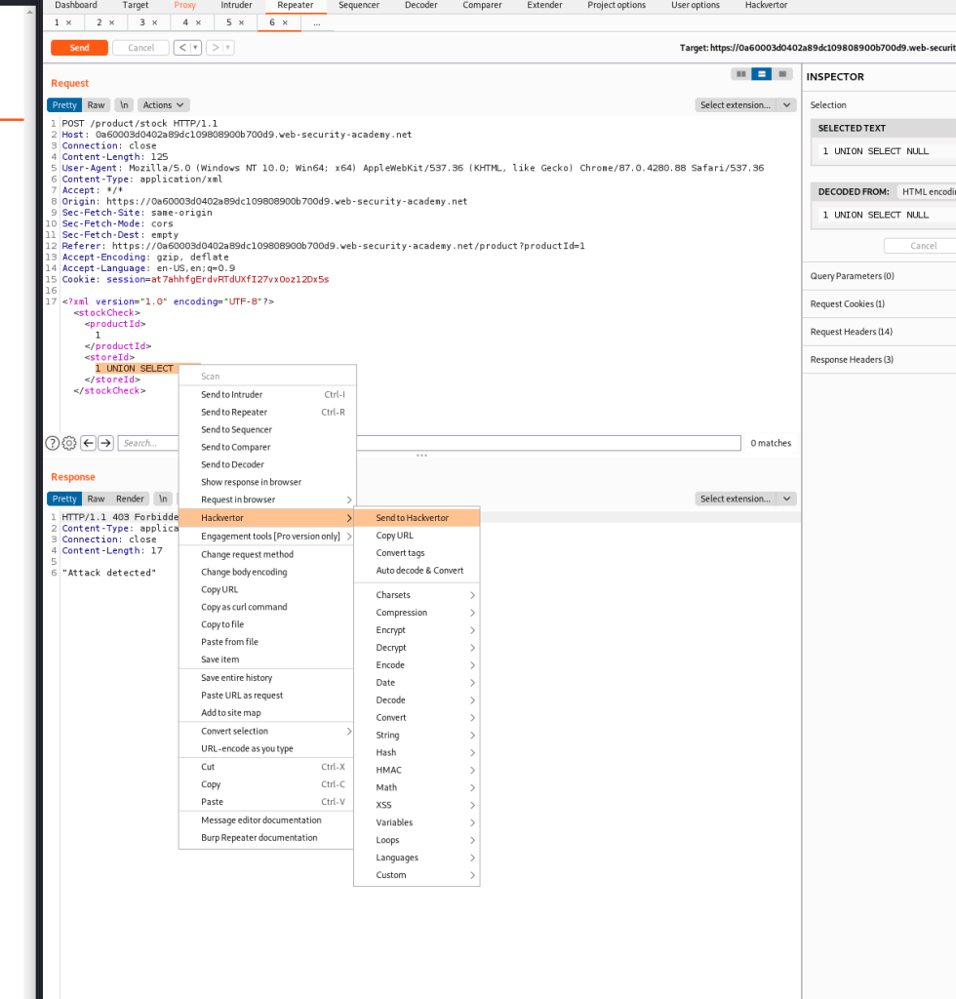956x999 pixels.
Task: Click the orange Send button
Action: point(79,48)
